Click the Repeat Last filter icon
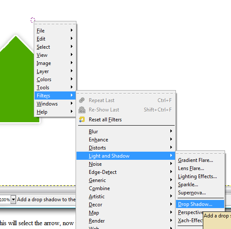The image size is (231, 229). pyautogui.click(x=82, y=100)
